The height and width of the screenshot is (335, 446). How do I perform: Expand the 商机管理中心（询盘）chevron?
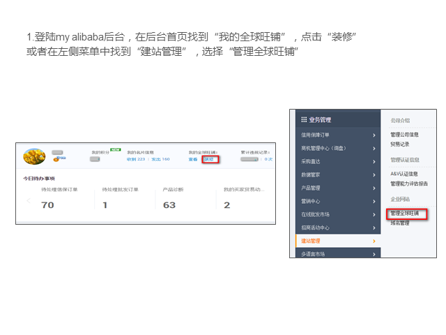(374, 149)
